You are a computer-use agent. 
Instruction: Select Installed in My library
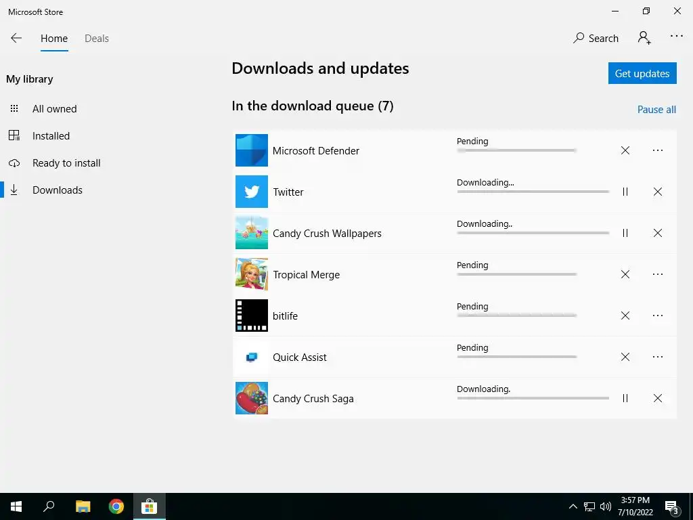(51, 135)
